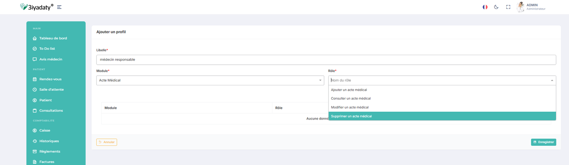Click the Salle d'attente clock icon
This screenshot has width=569, height=165.
pyautogui.click(x=34, y=90)
